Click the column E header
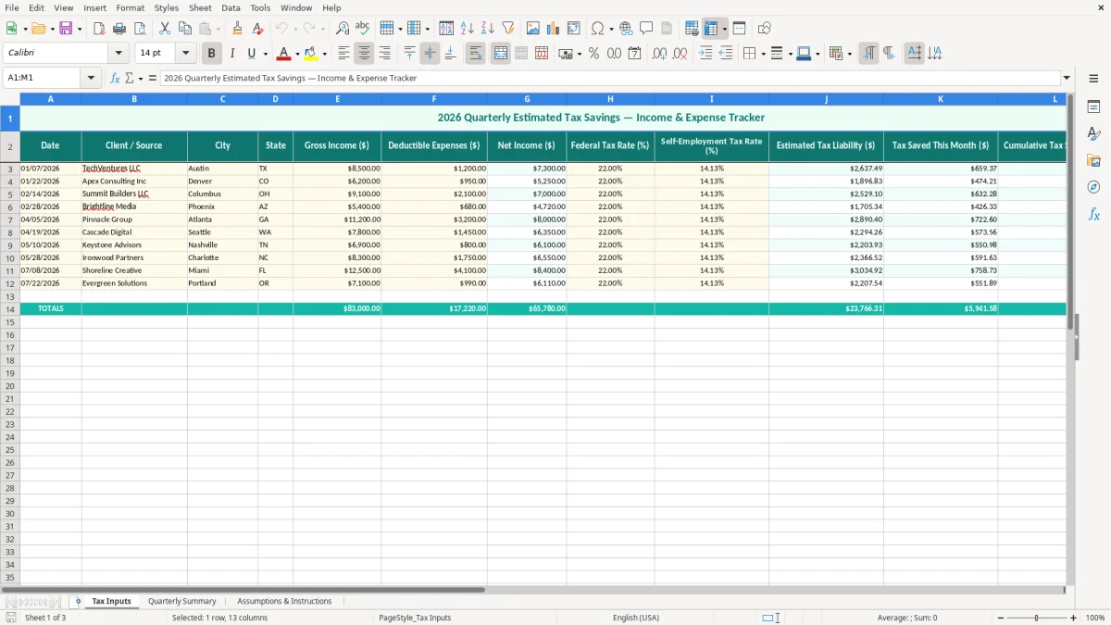The height and width of the screenshot is (625, 1111). point(337,99)
